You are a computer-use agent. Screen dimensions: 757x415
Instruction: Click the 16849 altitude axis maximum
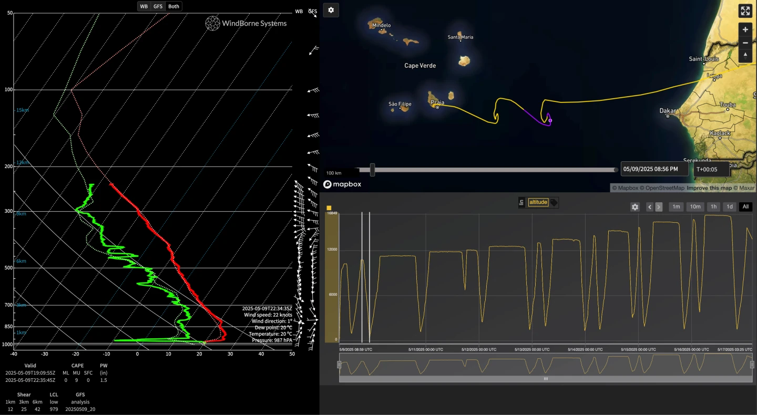click(x=332, y=213)
